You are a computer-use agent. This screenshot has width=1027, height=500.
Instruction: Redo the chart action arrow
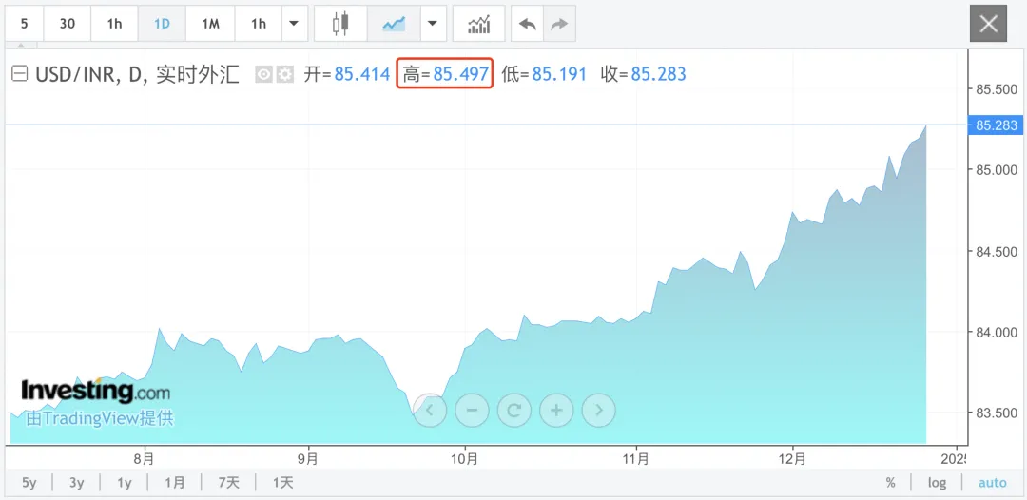(x=559, y=24)
